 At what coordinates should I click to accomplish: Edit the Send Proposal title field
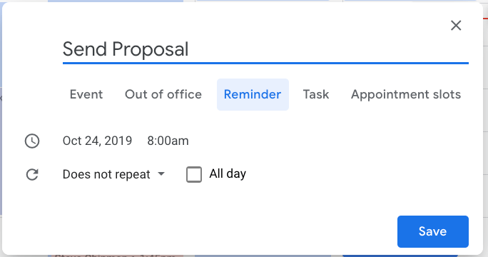click(265, 49)
